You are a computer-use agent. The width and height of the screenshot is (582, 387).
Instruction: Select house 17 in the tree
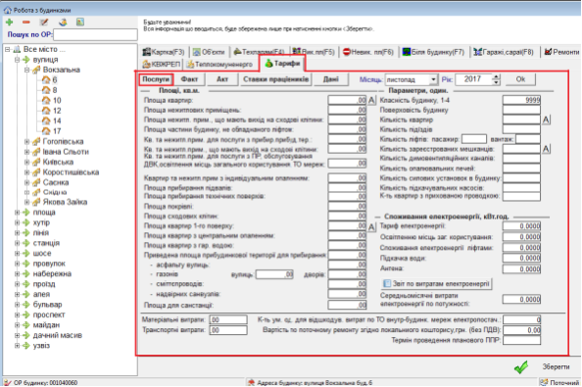[57, 131]
